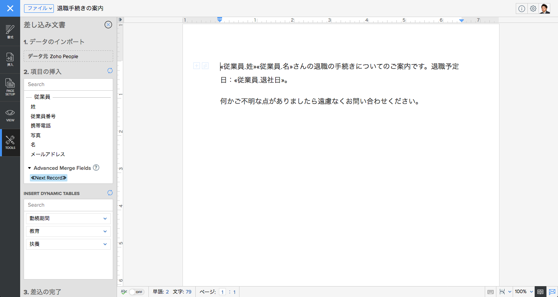Expand the 扶養 dynamic table
The width and height of the screenshot is (558, 297).
[x=105, y=244]
